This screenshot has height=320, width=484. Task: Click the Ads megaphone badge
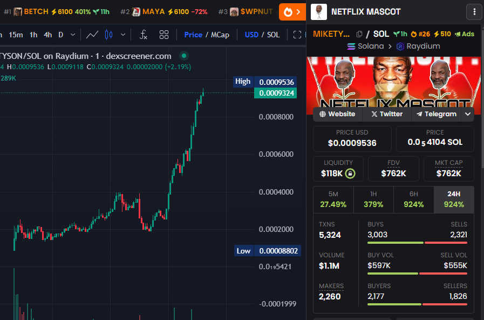click(465, 34)
